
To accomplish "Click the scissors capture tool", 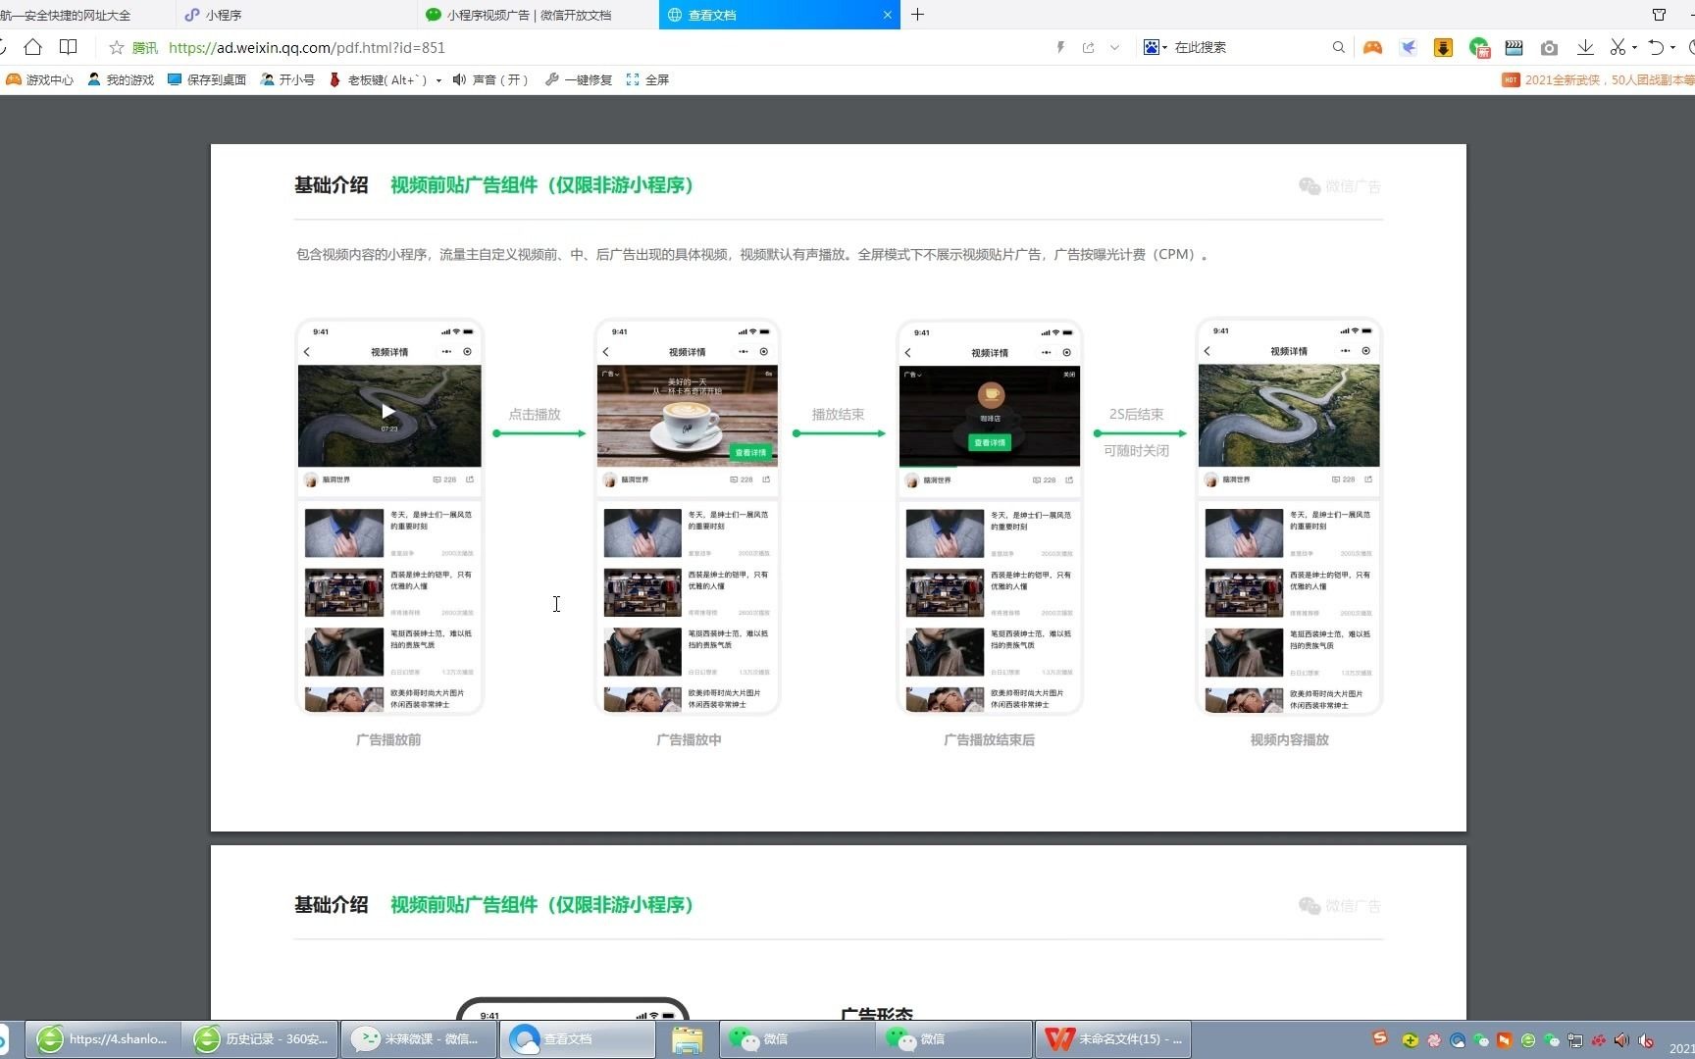I will click(1618, 47).
